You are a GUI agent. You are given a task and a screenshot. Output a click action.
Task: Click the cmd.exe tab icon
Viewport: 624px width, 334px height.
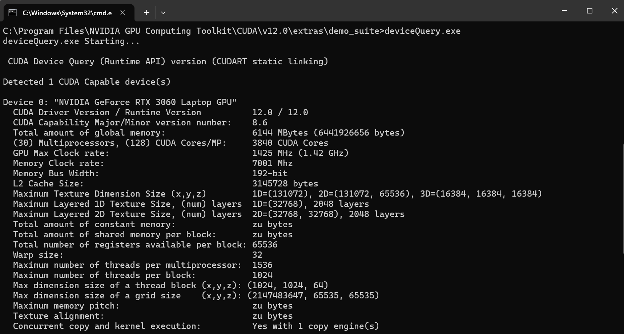(x=13, y=13)
